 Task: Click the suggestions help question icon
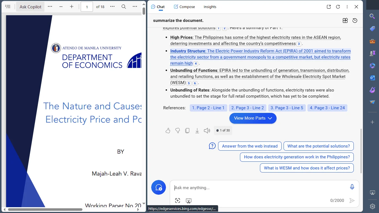click(212, 146)
